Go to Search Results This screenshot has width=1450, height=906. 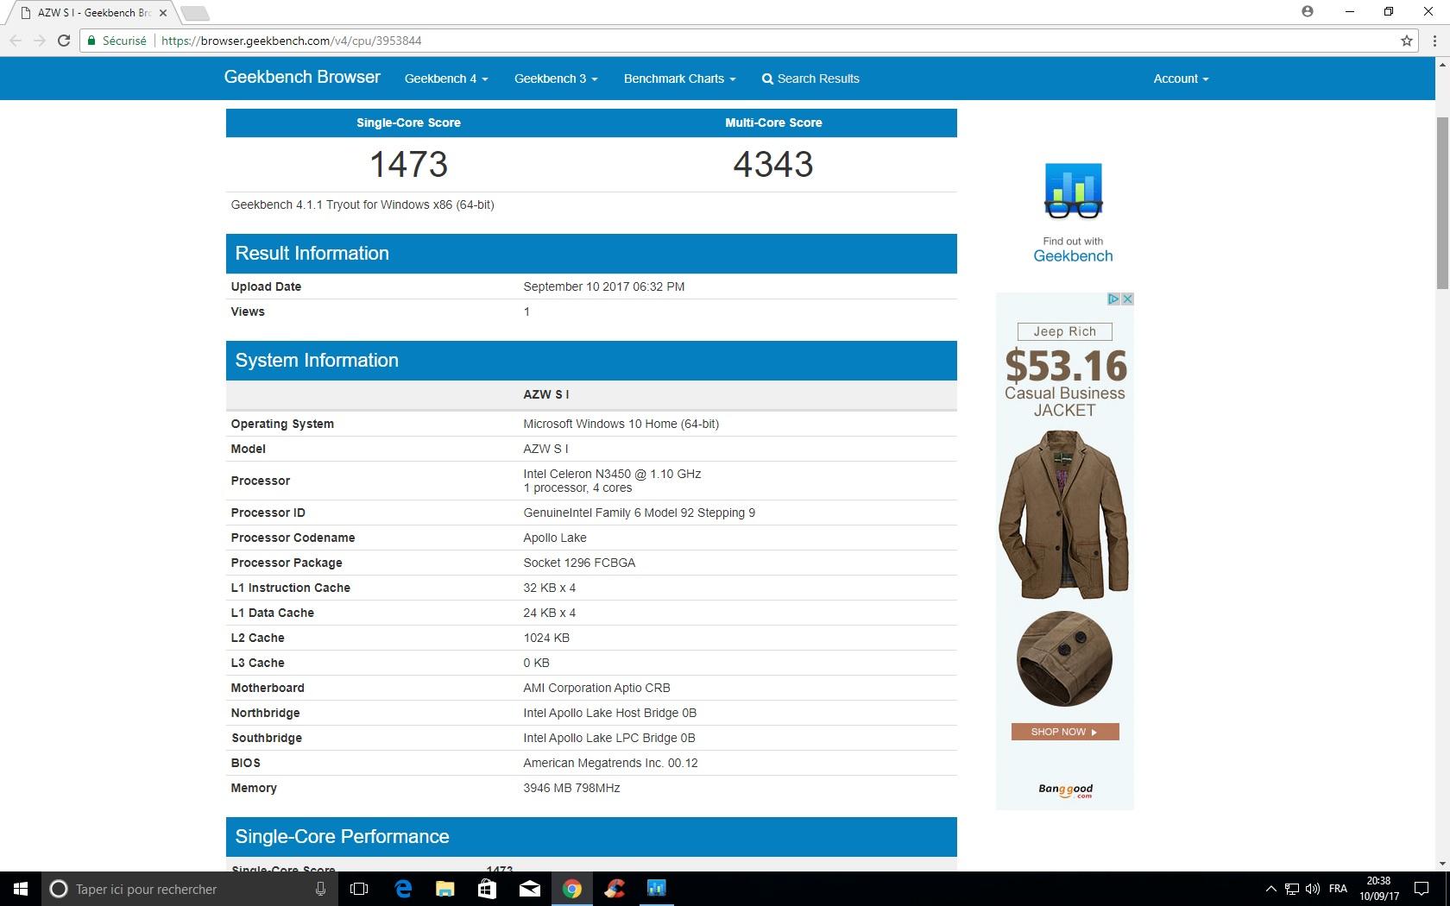coord(810,79)
